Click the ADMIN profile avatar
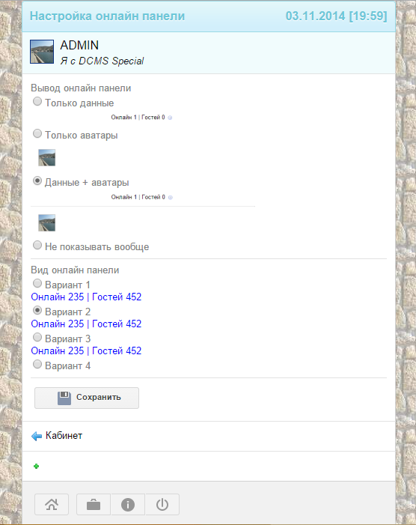This screenshot has width=416, height=525. click(42, 52)
